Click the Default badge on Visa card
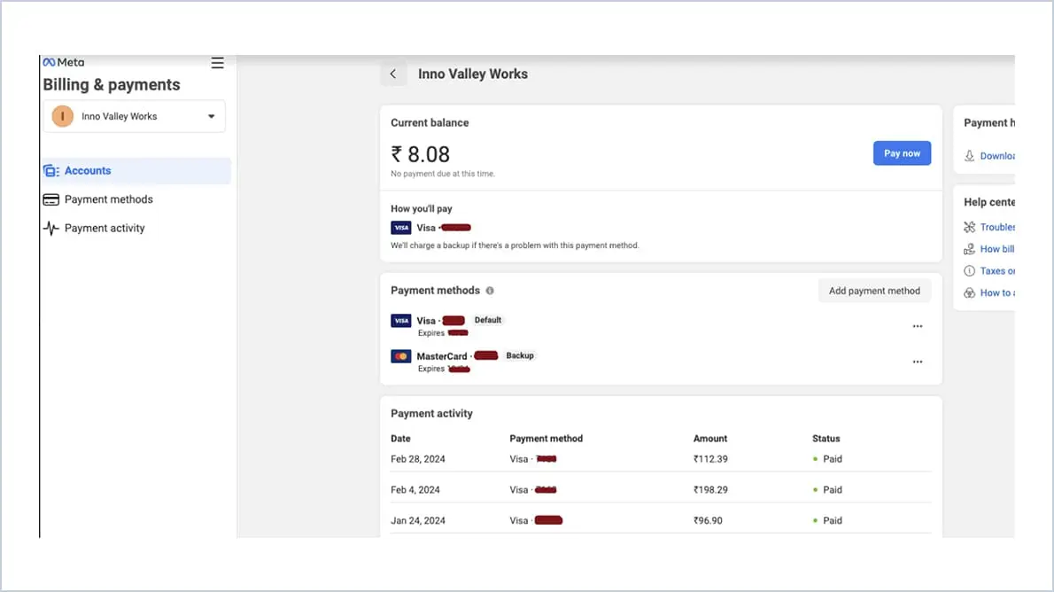This screenshot has width=1054, height=592. (x=488, y=320)
